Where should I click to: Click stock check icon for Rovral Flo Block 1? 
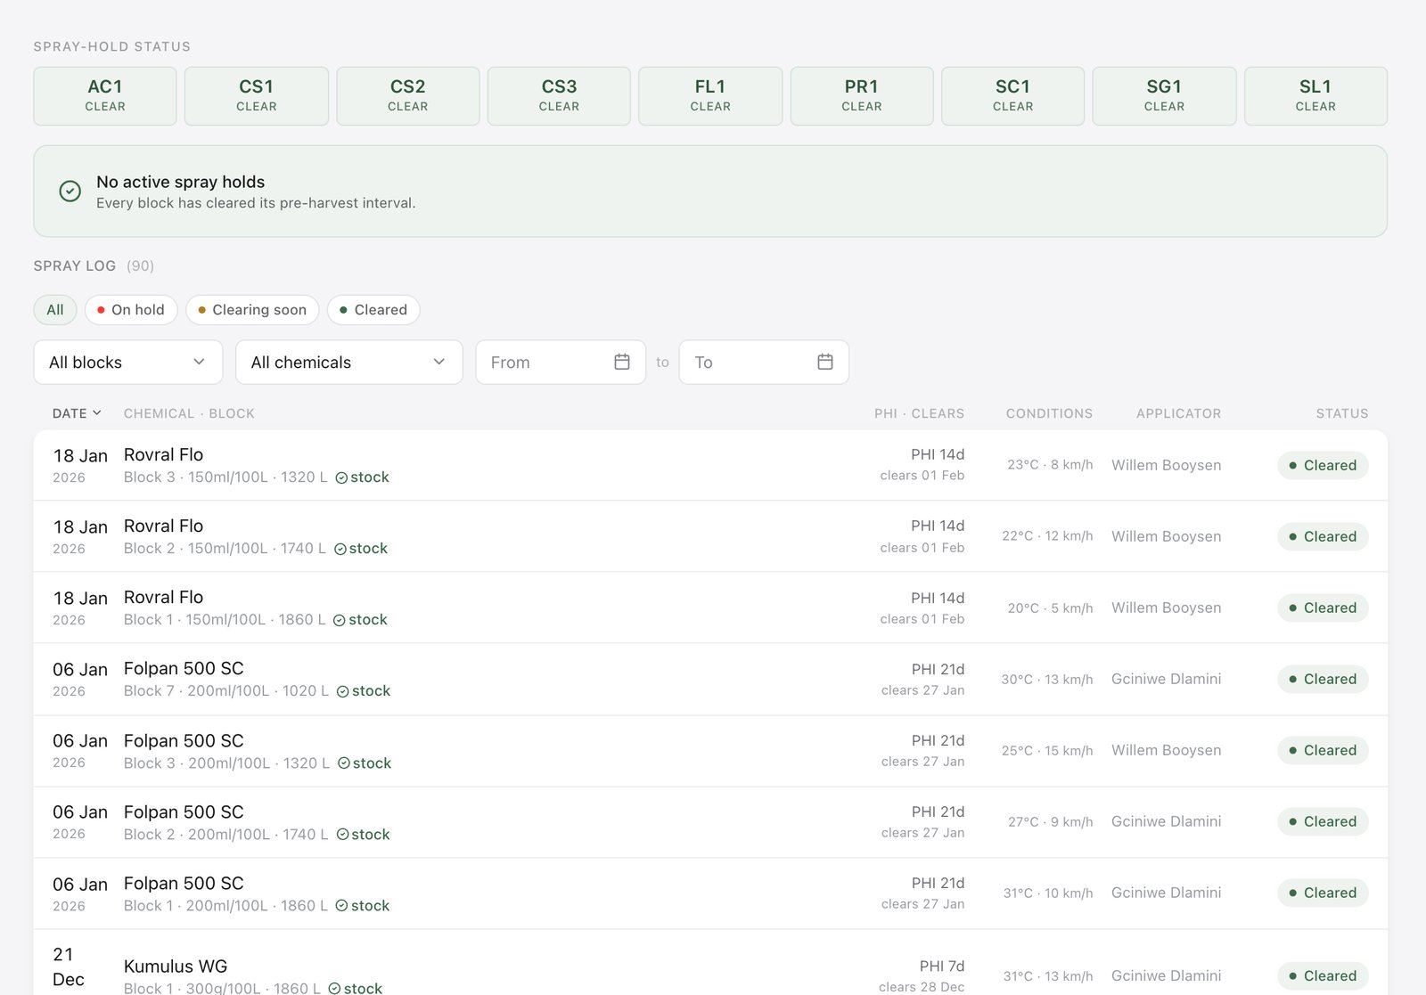tap(340, 620)
